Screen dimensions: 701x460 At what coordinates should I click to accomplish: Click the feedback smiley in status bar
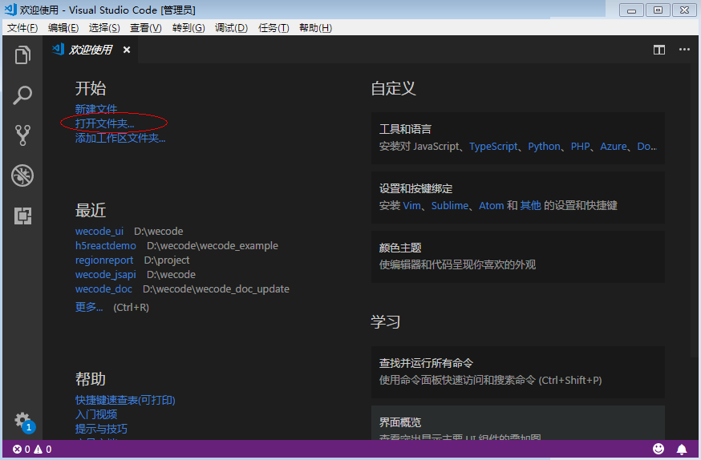pos(658,449)
